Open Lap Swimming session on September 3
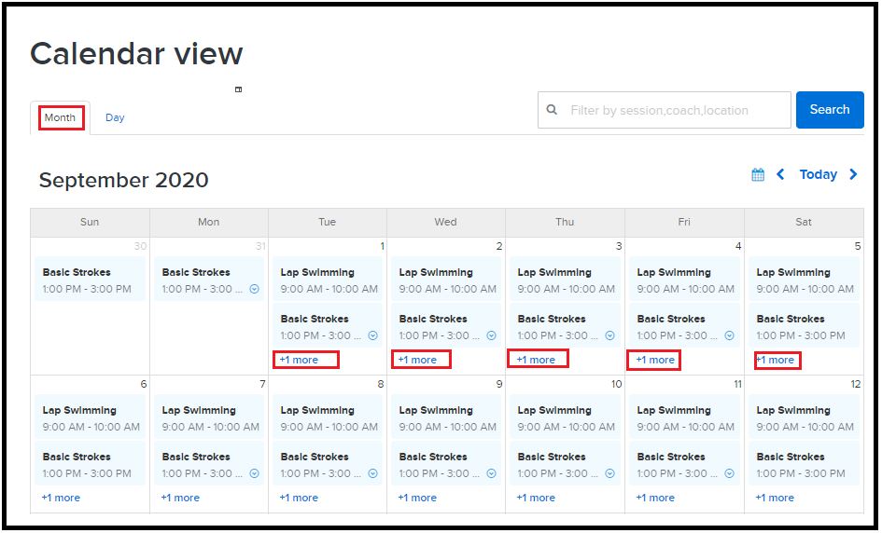 tap(565, 280)
